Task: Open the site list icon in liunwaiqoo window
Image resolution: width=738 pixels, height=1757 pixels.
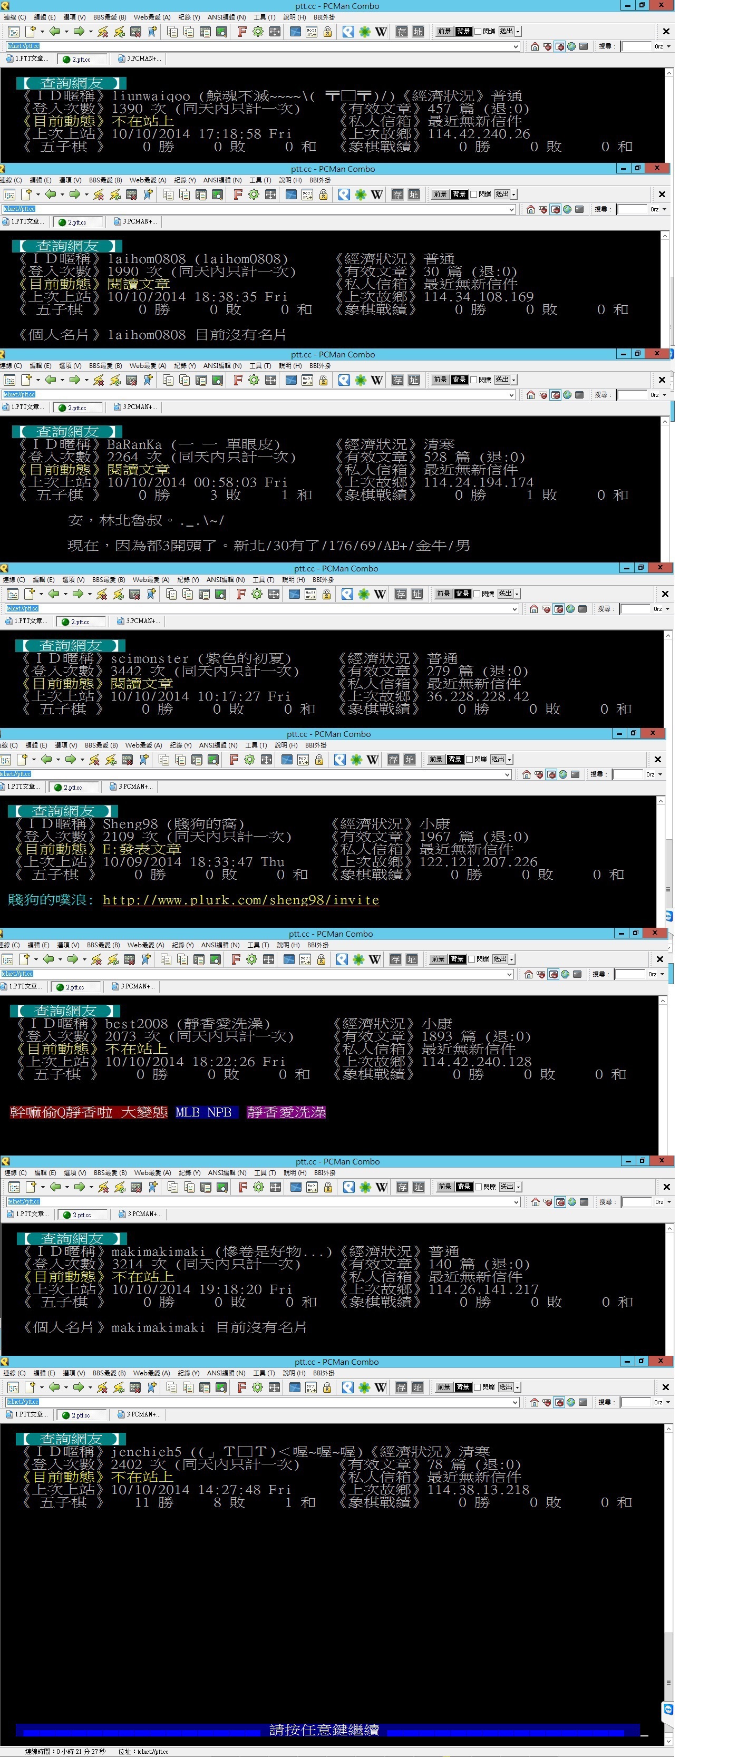Action: click(x=14, y=32)
